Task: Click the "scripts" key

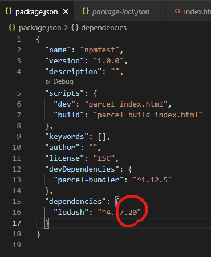Action: click(64, 93)
